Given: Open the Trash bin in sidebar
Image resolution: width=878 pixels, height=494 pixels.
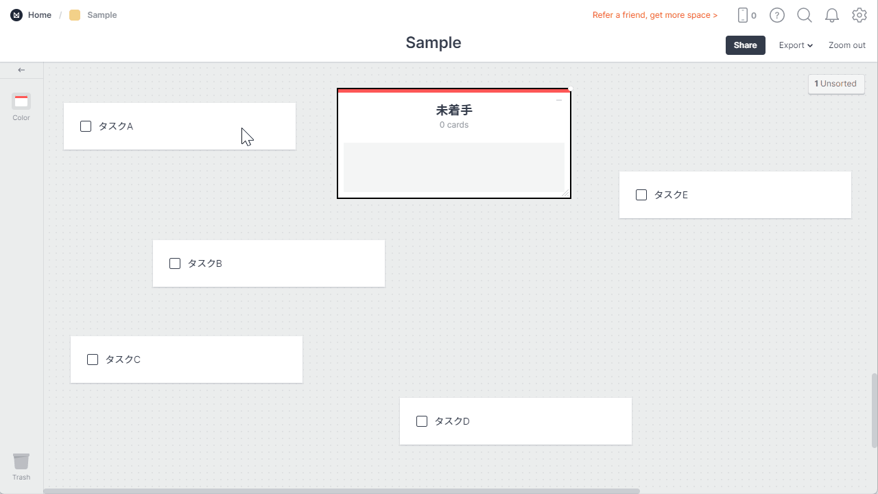Looking at the screenshot, I should (21, 467).
